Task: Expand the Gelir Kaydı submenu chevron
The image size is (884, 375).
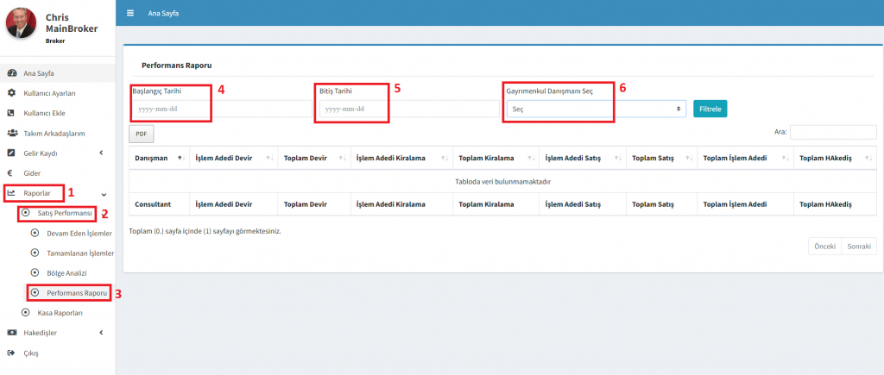Action: pos(101,153)
